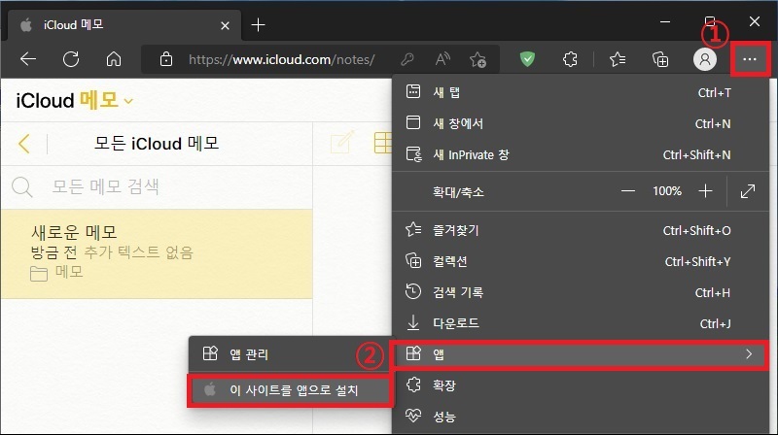Open 즐겨찾기 from the menu
Viewport: 778px width, 435px height.
tap(581, 230)
